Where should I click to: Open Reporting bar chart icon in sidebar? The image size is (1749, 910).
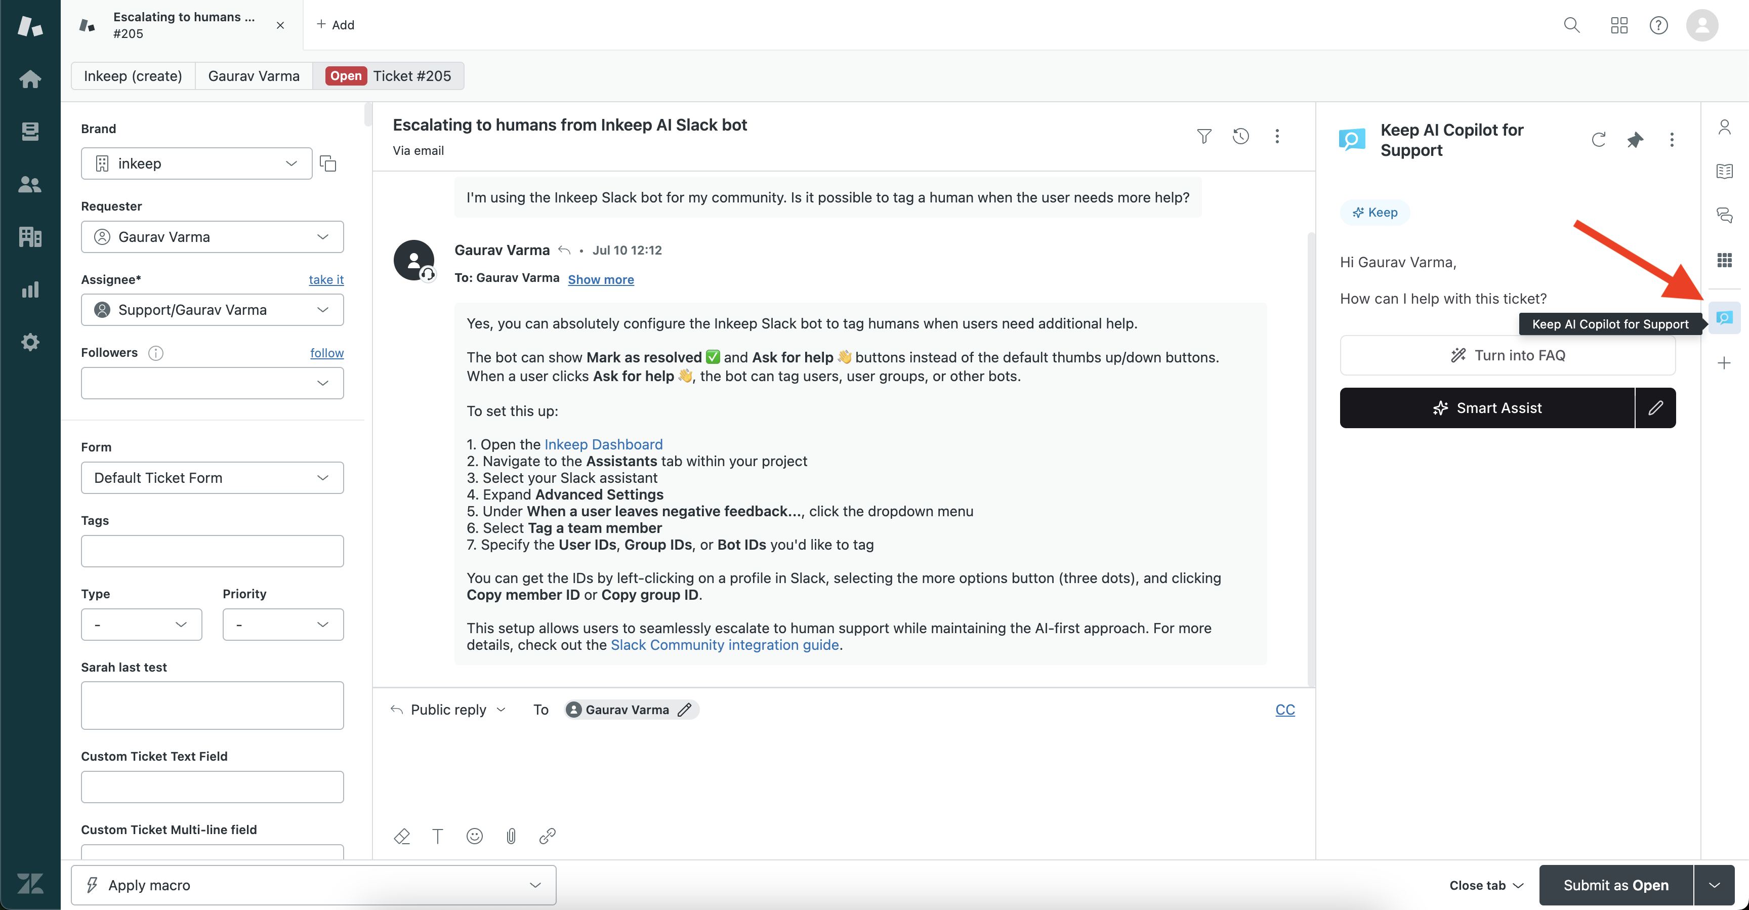click(30, 290)
